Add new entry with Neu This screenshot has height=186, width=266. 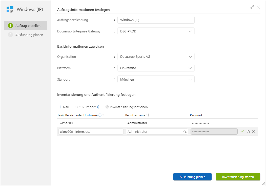(64, 107)
